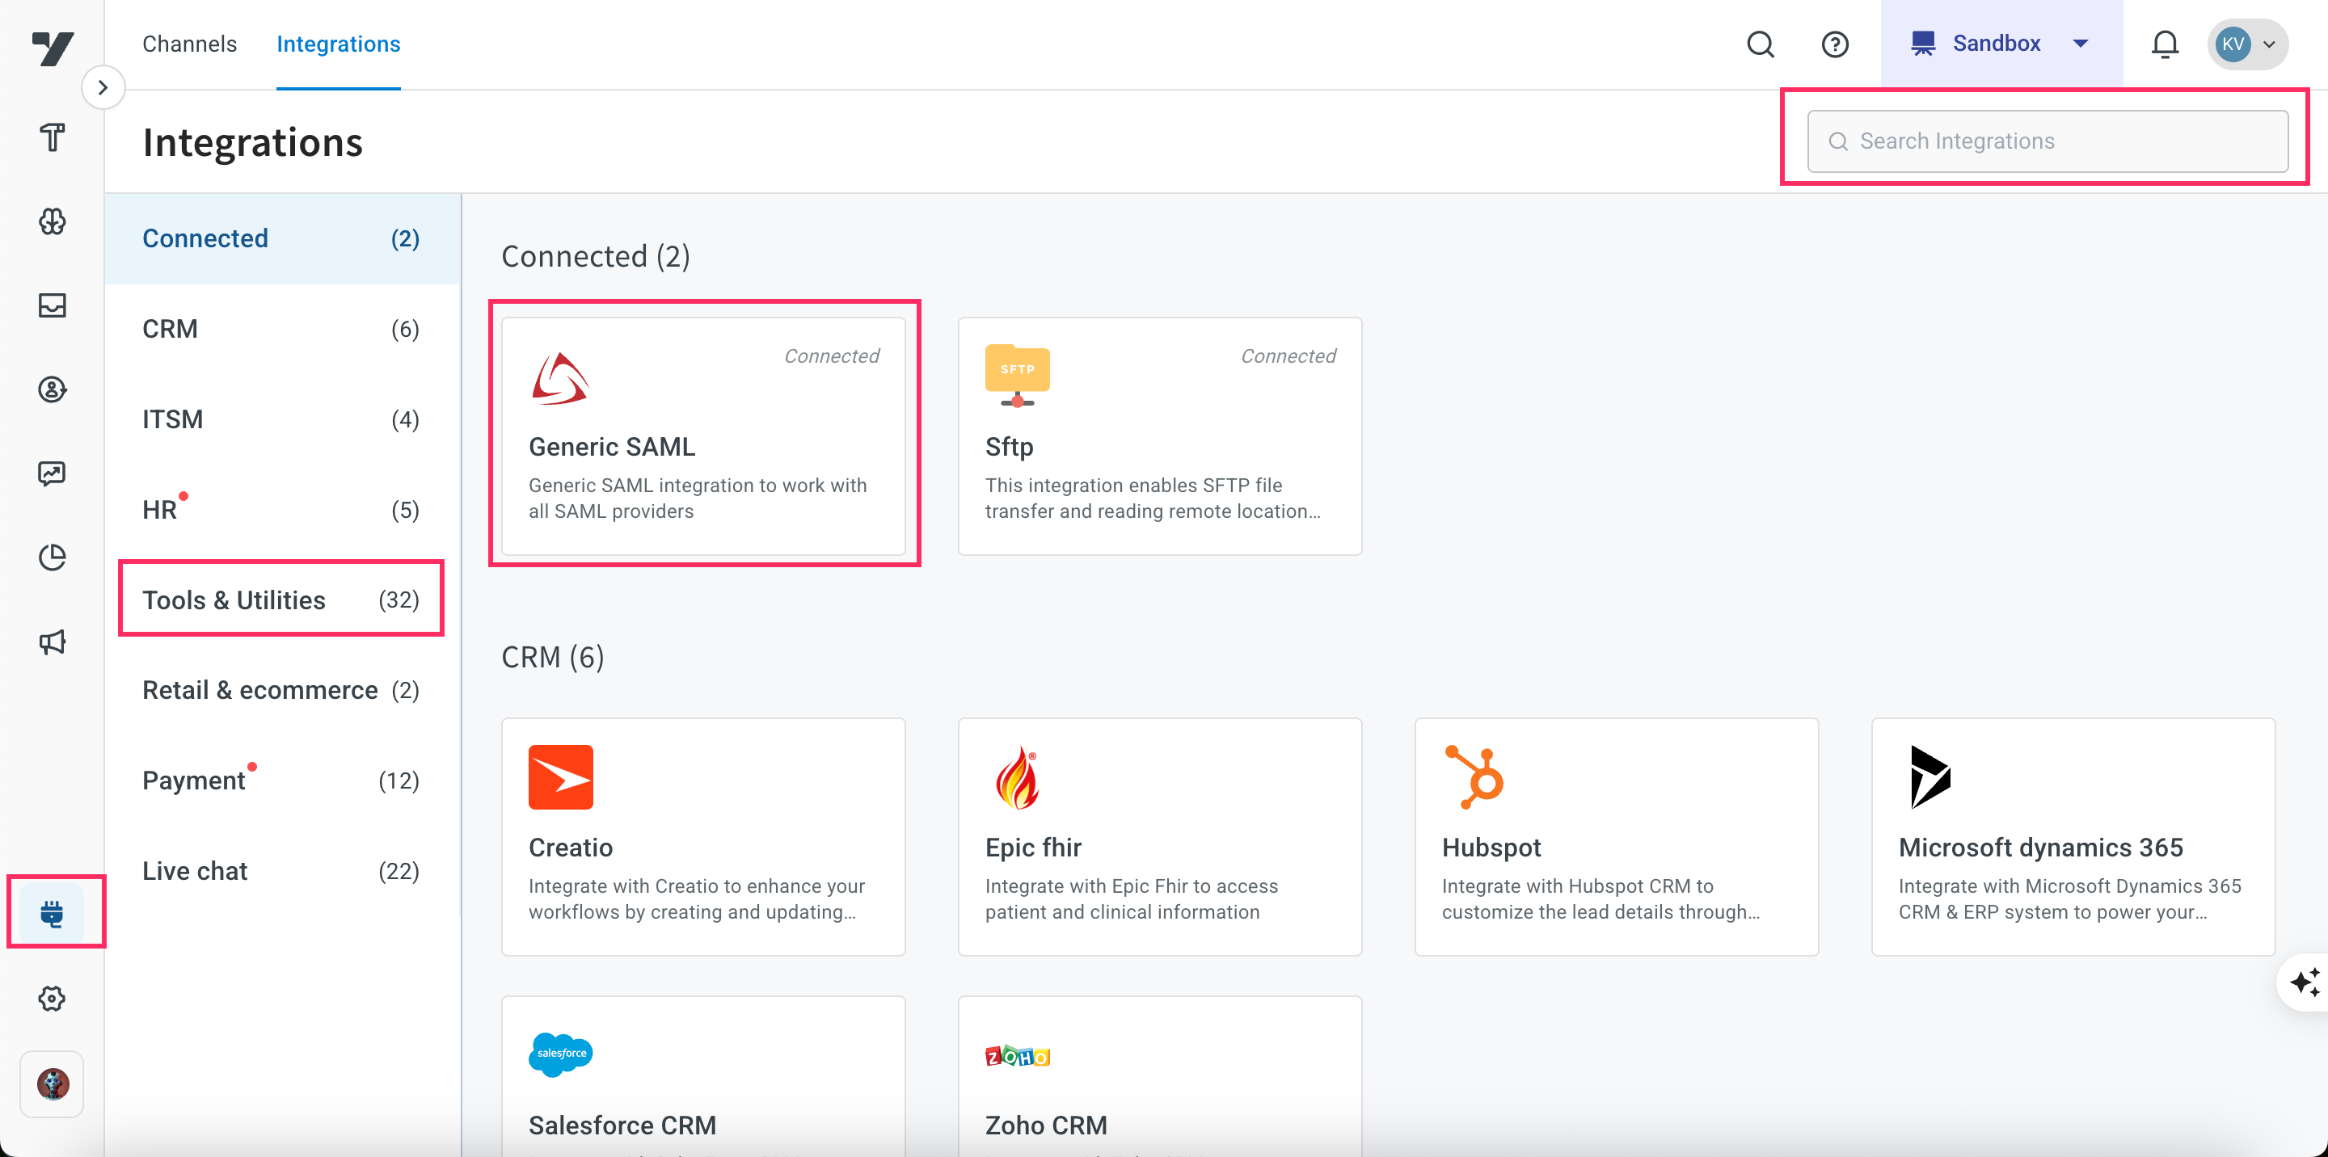
Task: Select the Live chat category
Action: pos(282,871)
